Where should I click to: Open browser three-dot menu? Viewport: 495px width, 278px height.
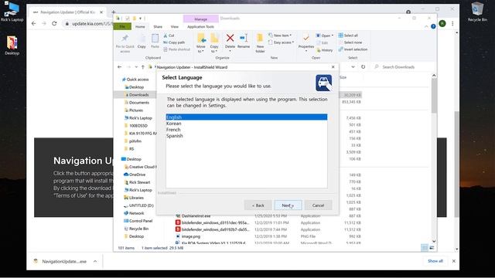452,24
